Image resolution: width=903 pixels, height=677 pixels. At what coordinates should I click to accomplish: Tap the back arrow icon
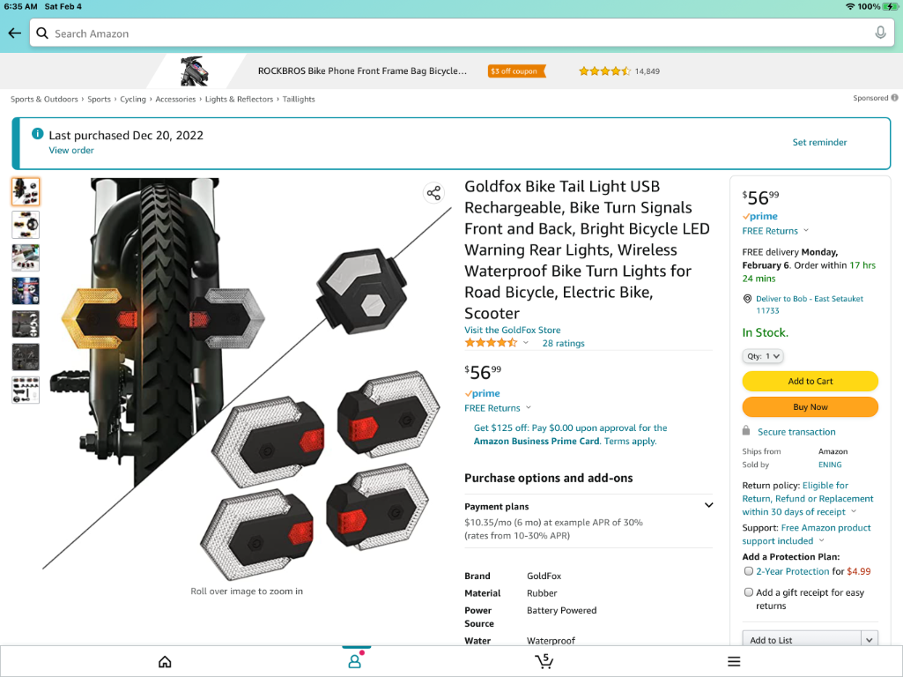tap(15, 33)
